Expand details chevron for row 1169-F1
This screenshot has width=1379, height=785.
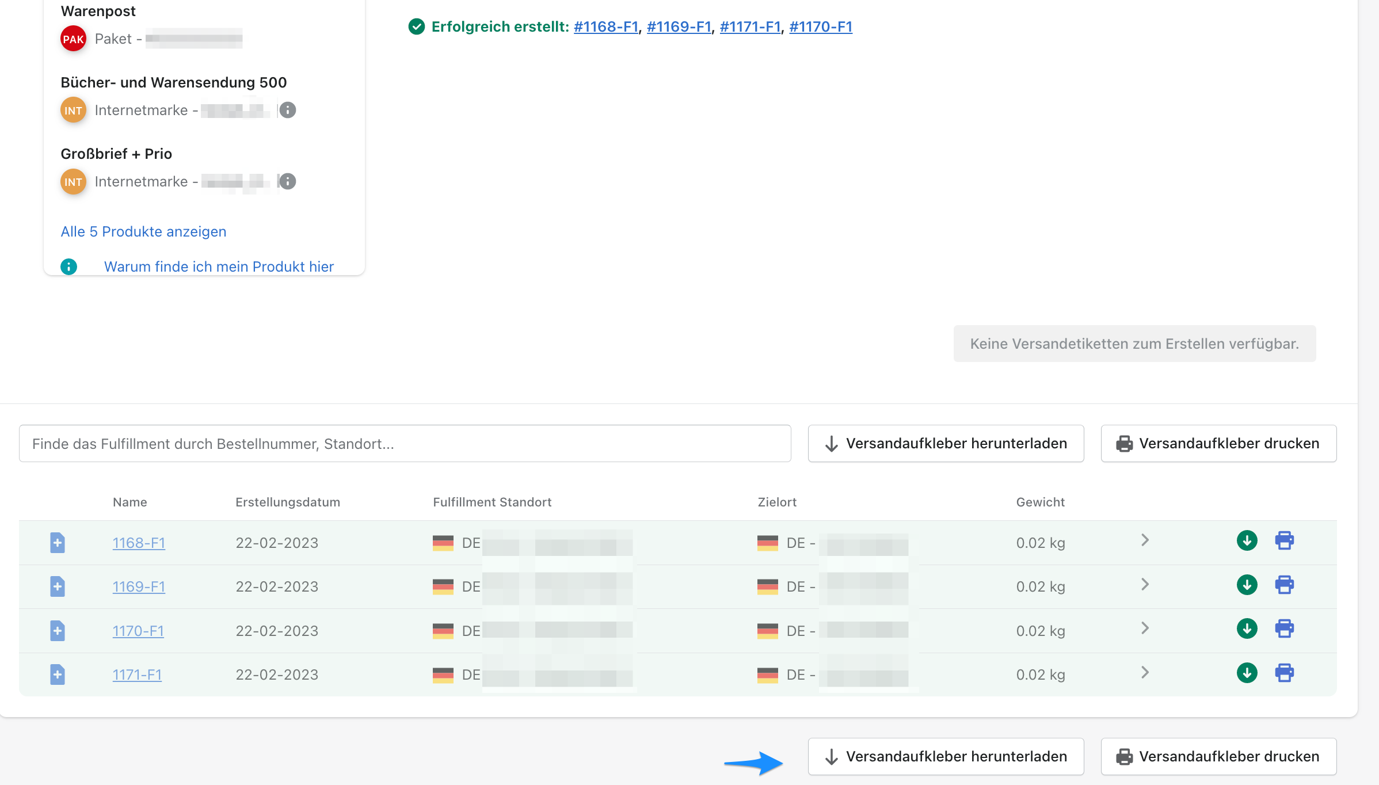point(1145,584)
